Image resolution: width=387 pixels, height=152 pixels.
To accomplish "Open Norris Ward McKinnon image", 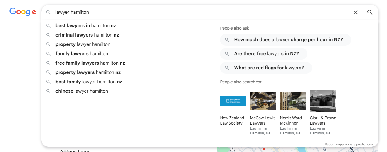I will click(293, 101).
